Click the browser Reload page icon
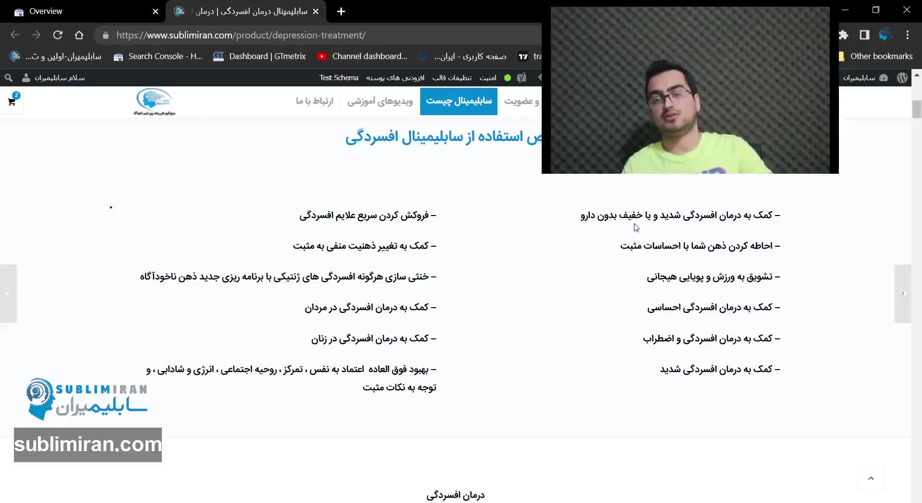922x503 pixels. 58,35
